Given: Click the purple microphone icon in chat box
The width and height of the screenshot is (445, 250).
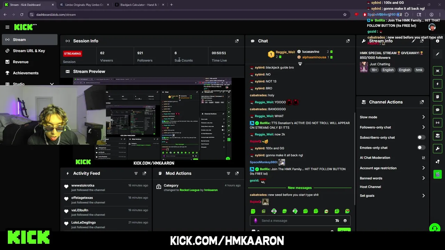Looking at the screenshot, I should pos(256,220).
